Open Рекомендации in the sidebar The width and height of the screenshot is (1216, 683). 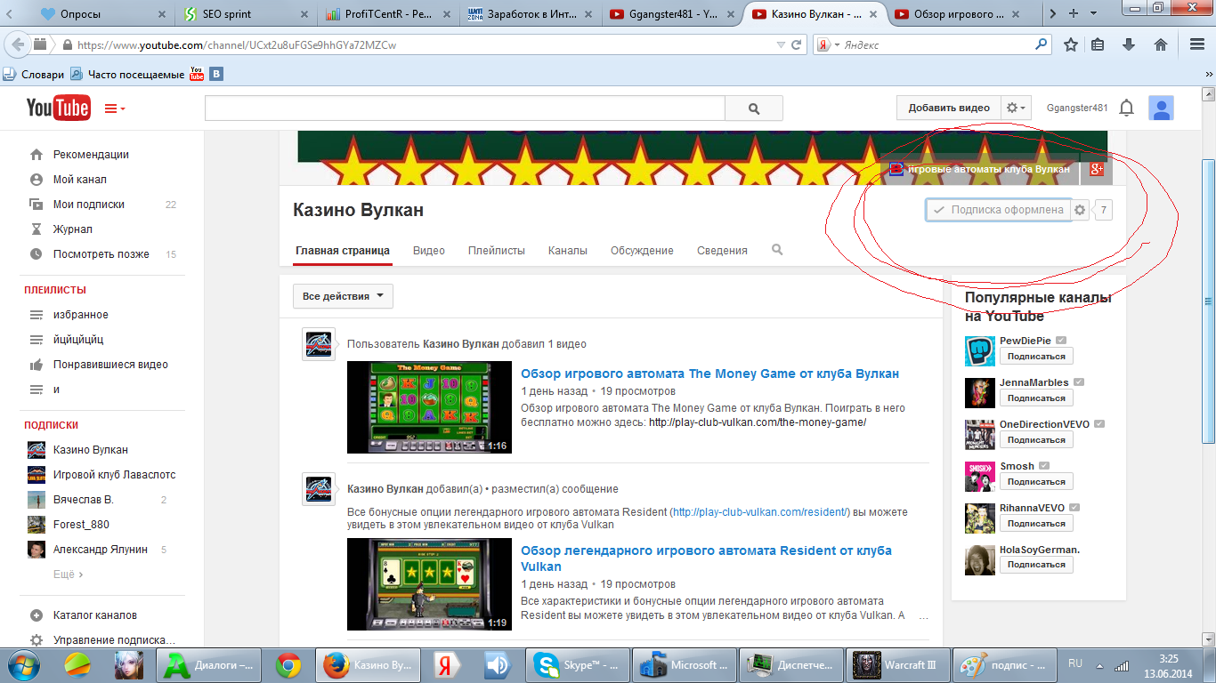[x=91, y=155]
